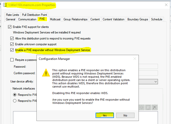171x124 pixels.
Task: Close the Win11DJ.memcm.com Properties window
Action: coord(166,5)
